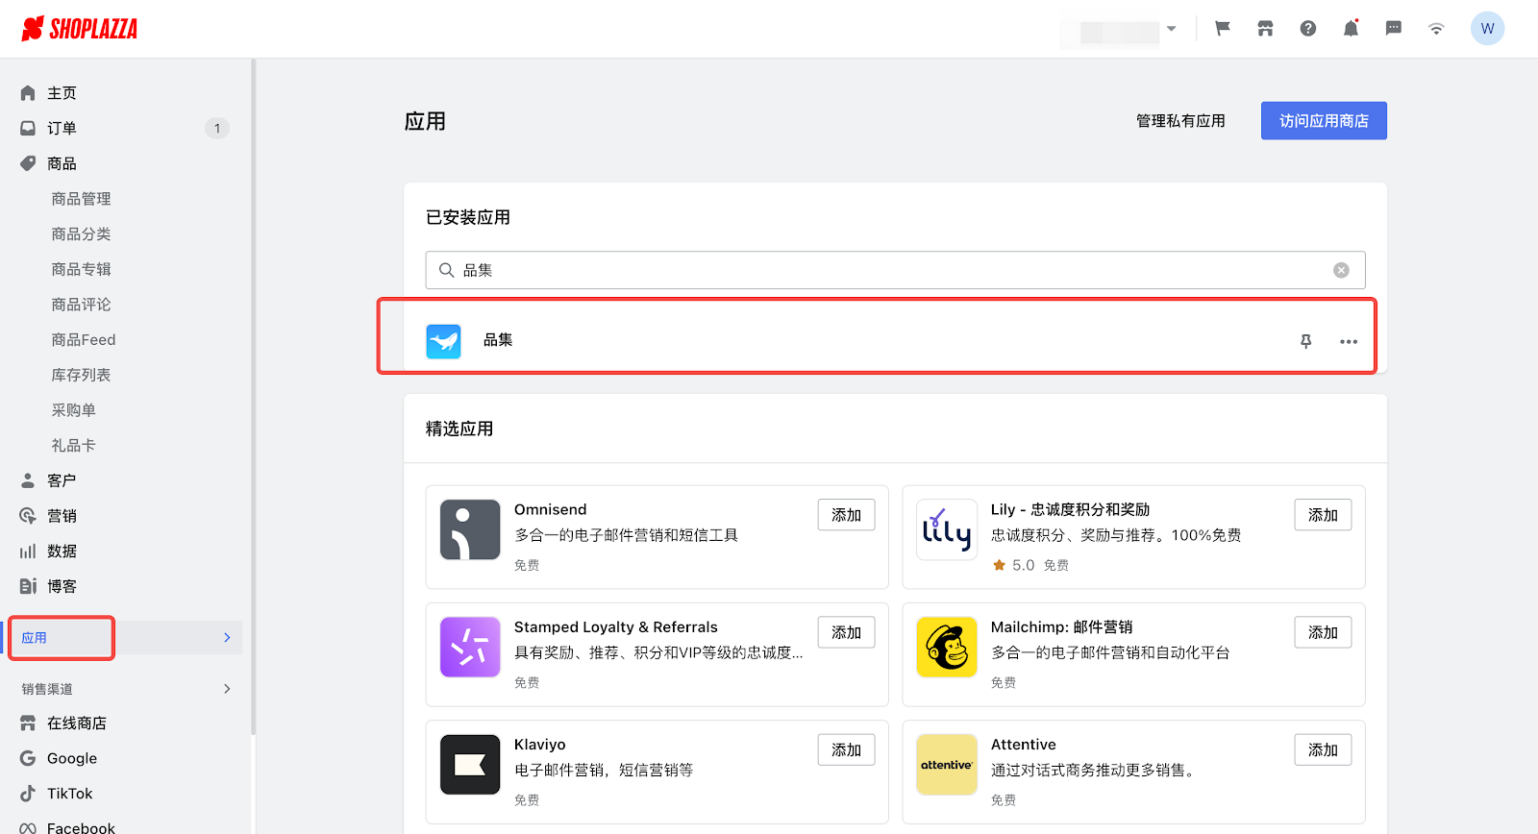Click the Omnisend app icon
Viewport: 1538px width, 834px height.
coord(470,529)
